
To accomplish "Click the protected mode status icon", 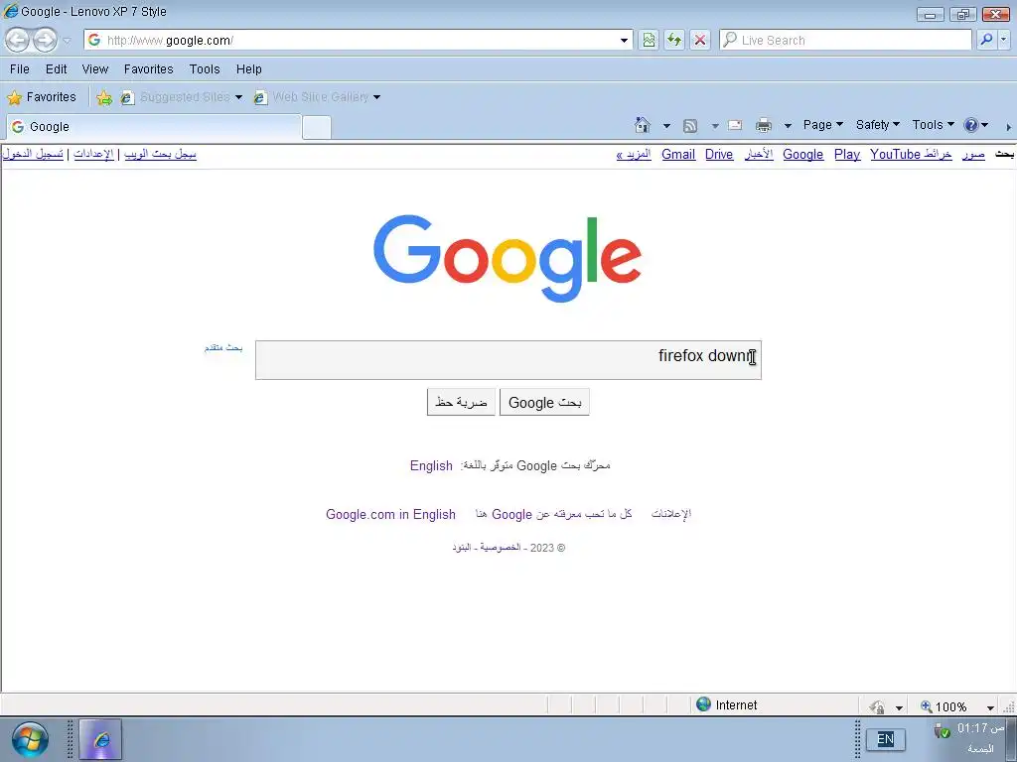I will (877, 706).
